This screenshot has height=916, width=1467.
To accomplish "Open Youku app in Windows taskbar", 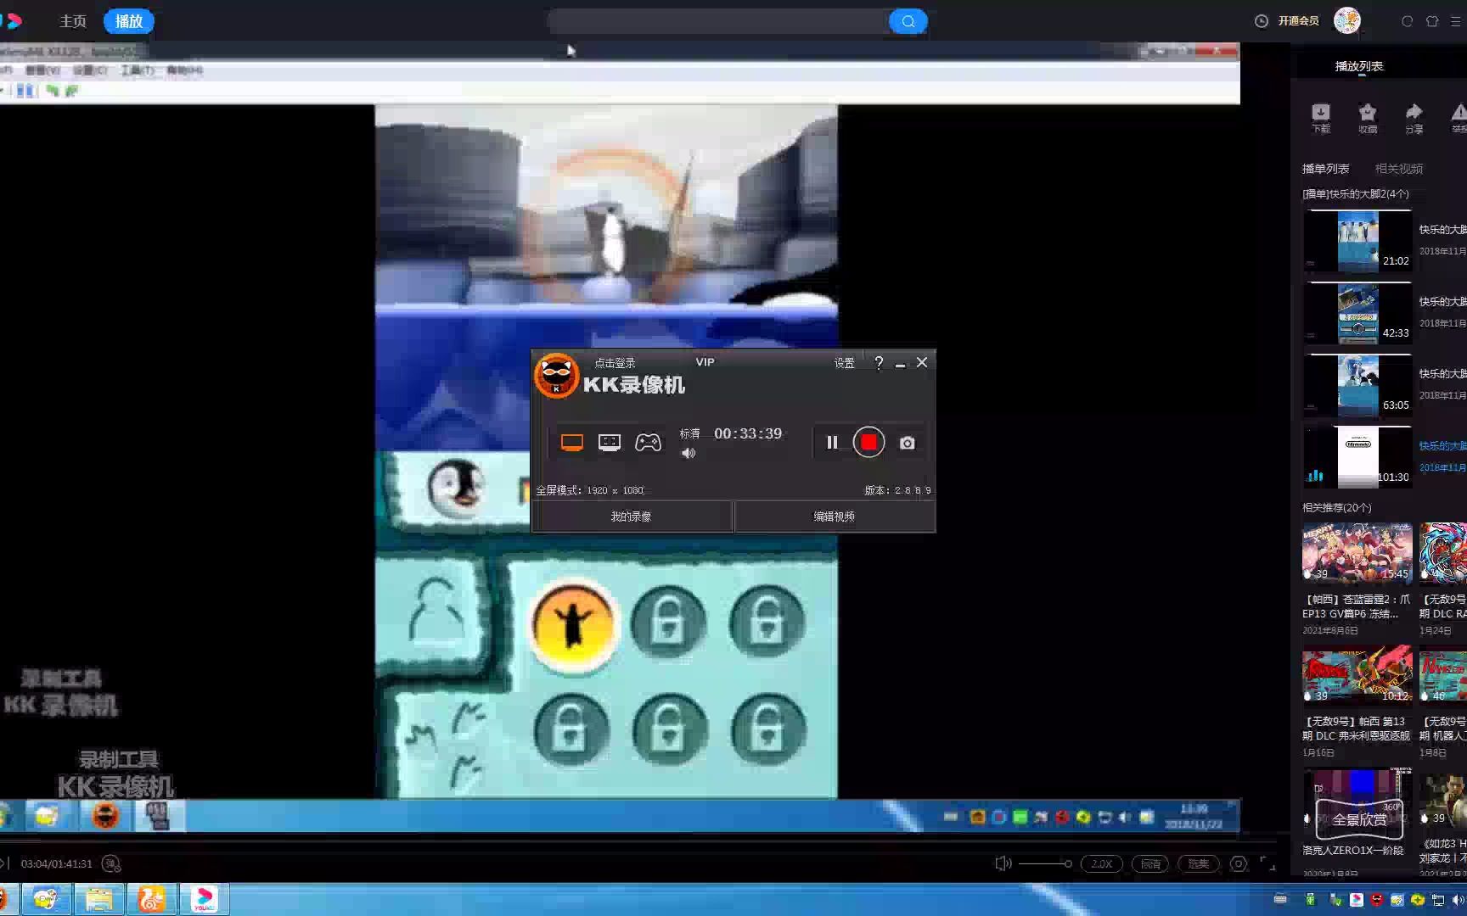I will [x=204, y=899].
